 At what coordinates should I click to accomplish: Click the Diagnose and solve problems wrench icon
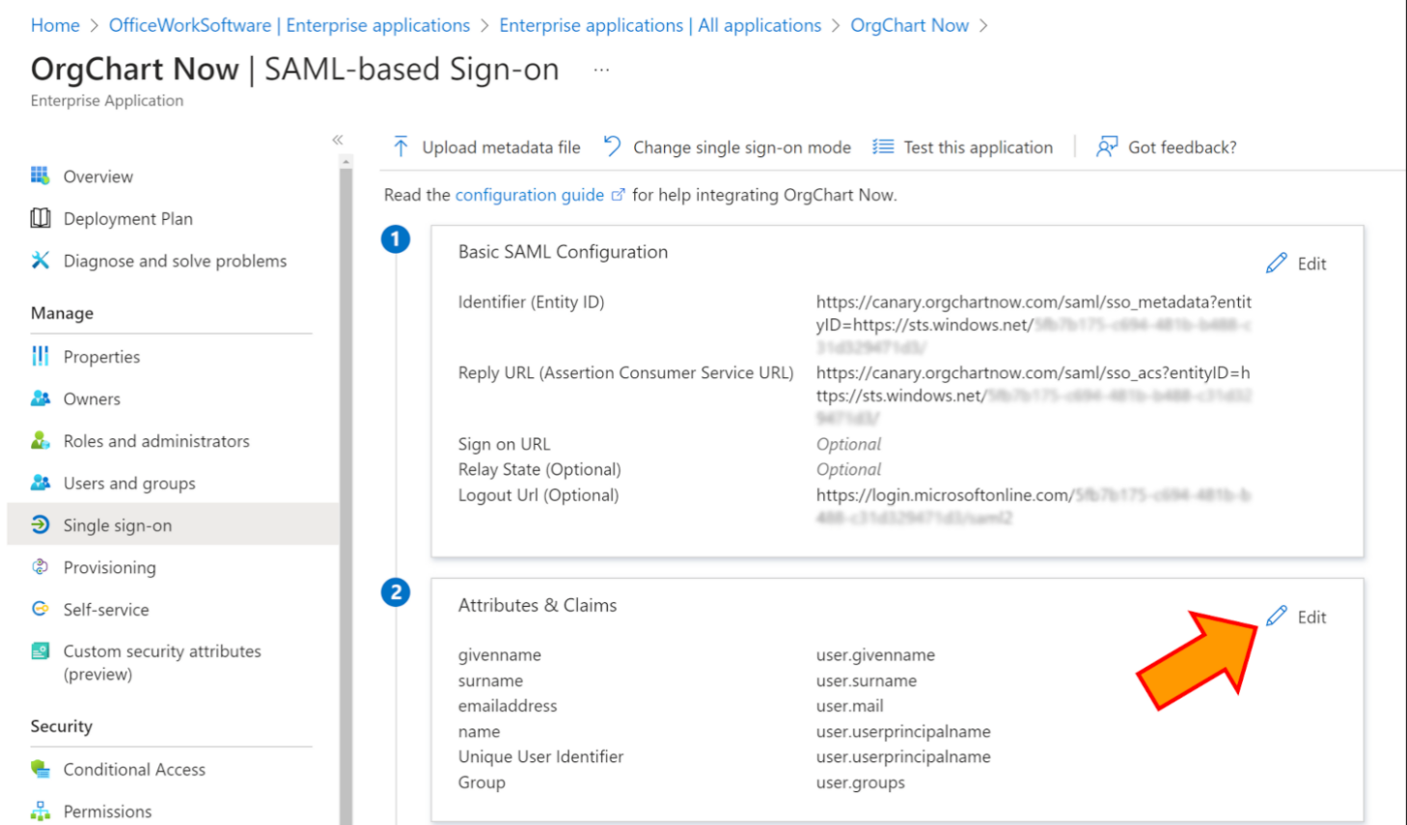point(40,261)
